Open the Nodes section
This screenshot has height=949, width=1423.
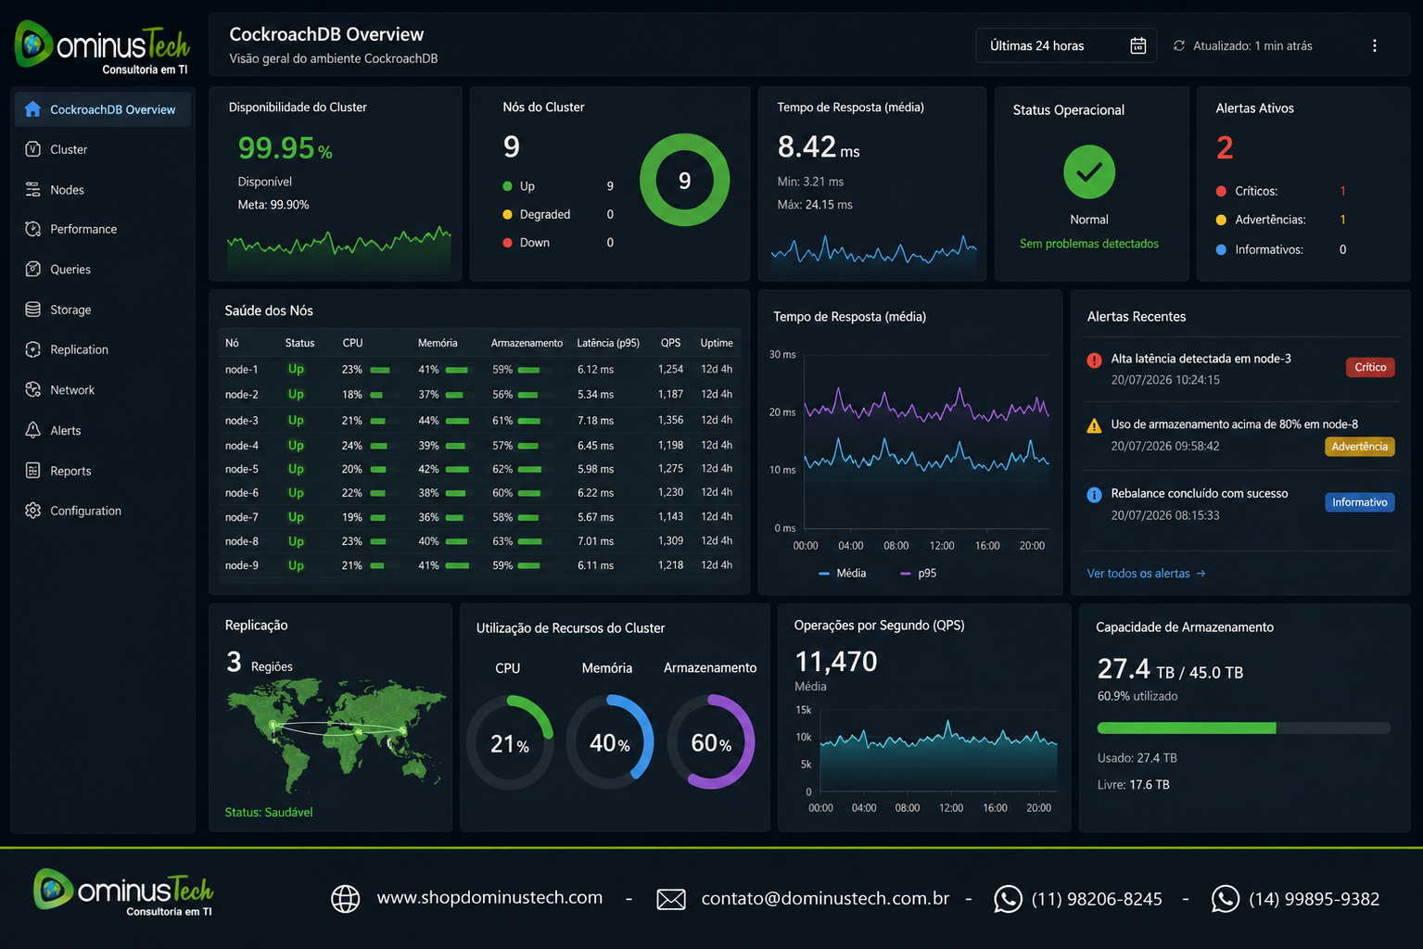(x=67, y=189)
